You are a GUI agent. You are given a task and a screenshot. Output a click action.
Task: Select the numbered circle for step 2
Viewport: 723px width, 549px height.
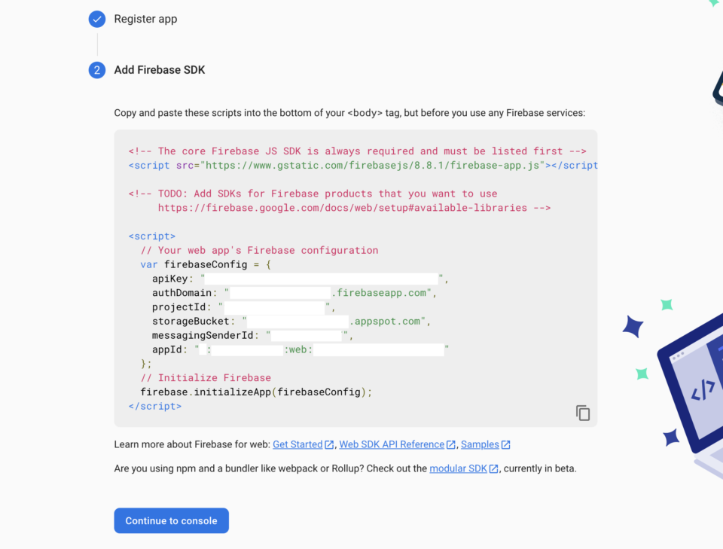96,69
